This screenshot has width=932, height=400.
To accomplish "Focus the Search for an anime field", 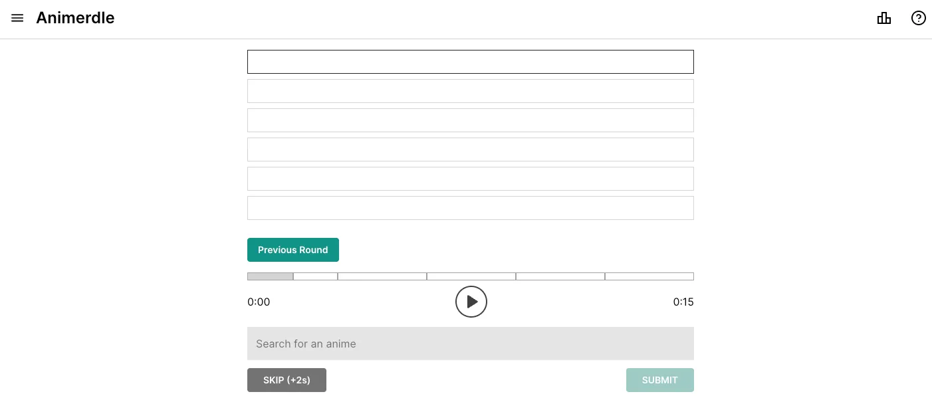I will [470, 344].
